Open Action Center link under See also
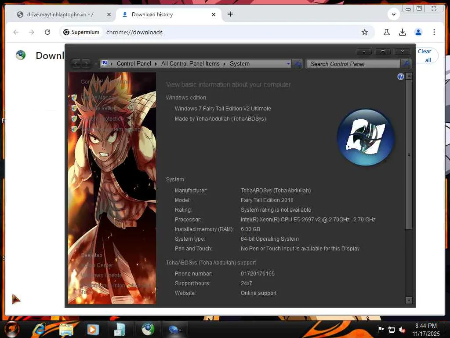This screenshot has height=338, width=450. tap(97, 265)
